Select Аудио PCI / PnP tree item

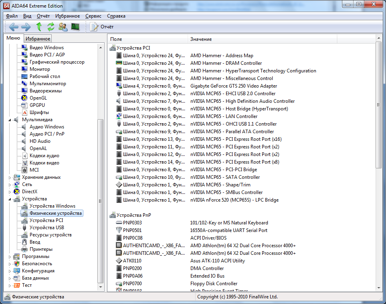point(47,134)
